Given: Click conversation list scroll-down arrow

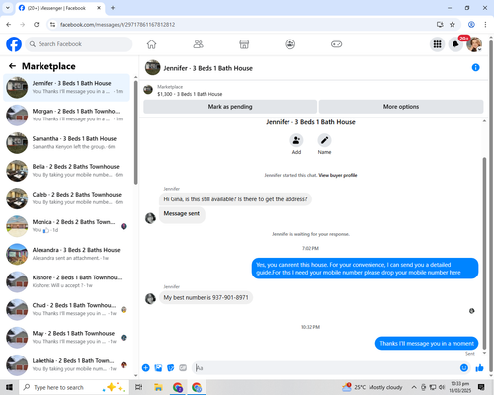Looking at the screenshot, I should point(136,375).
